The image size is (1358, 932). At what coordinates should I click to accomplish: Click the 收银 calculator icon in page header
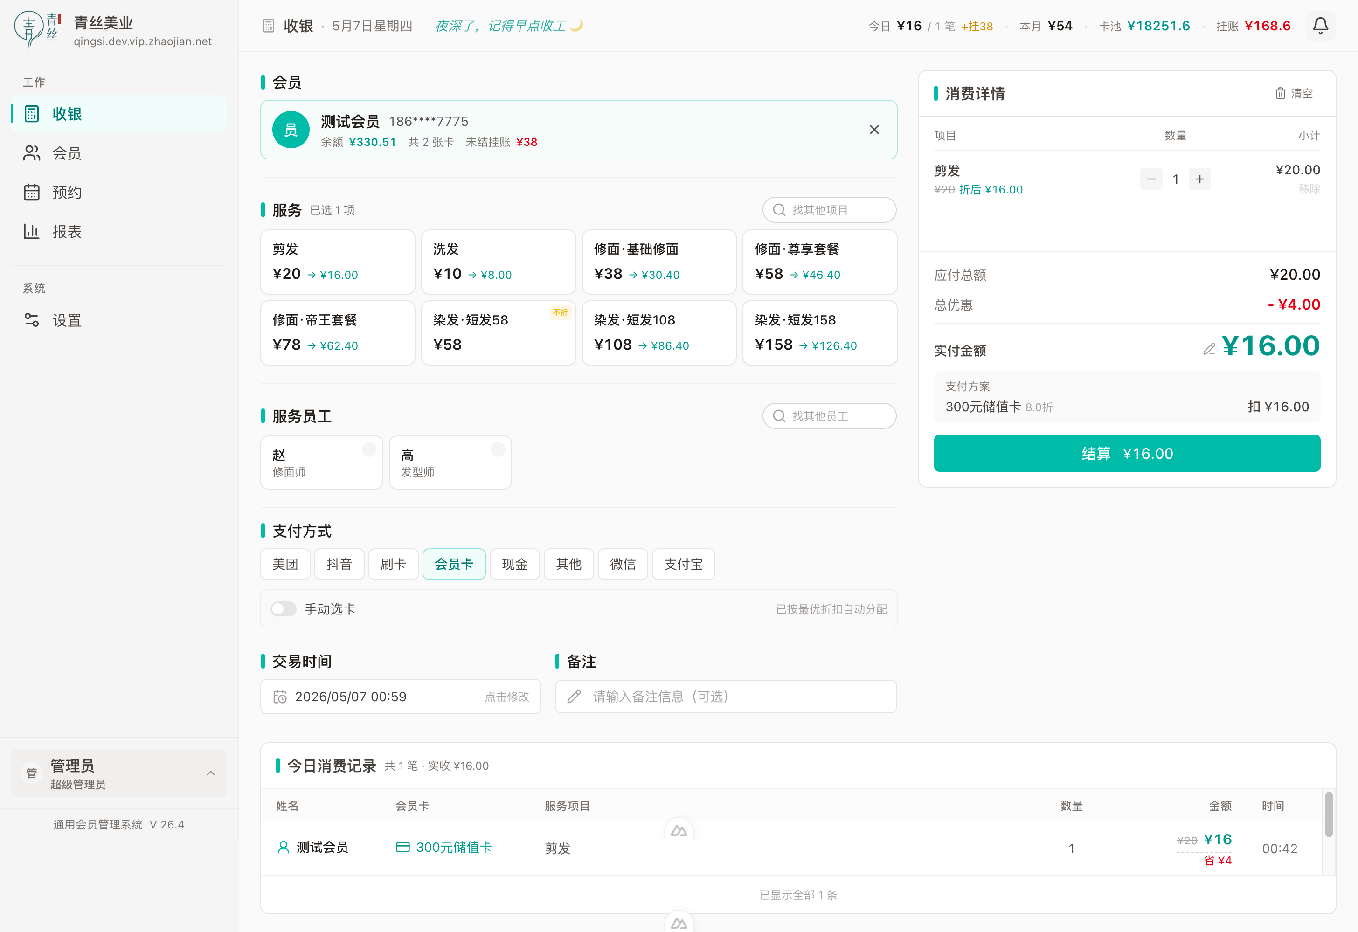[x=268, y=26]
